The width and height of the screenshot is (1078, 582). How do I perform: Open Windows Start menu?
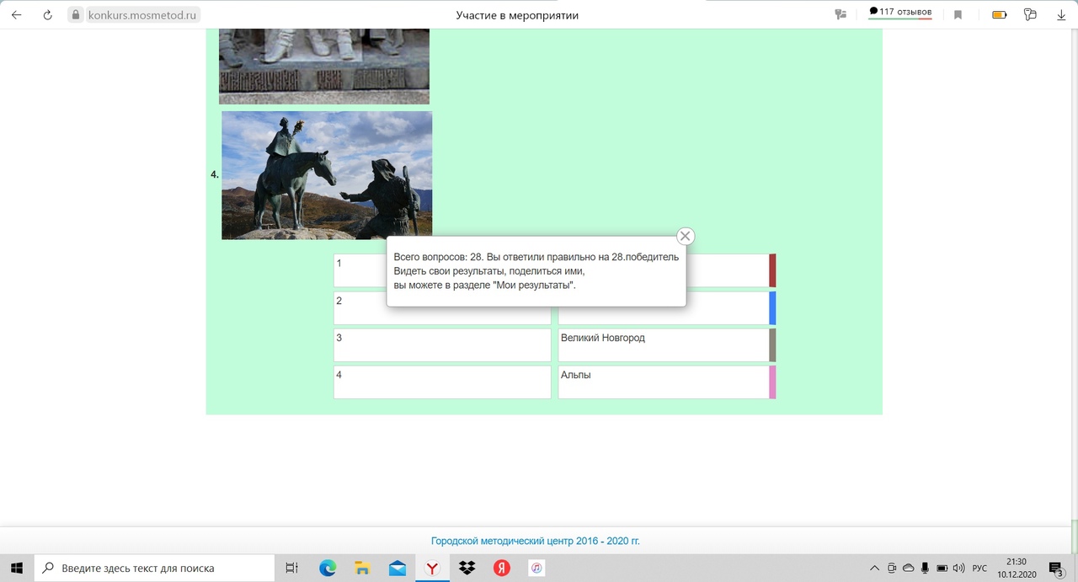[x=17, y=568]
